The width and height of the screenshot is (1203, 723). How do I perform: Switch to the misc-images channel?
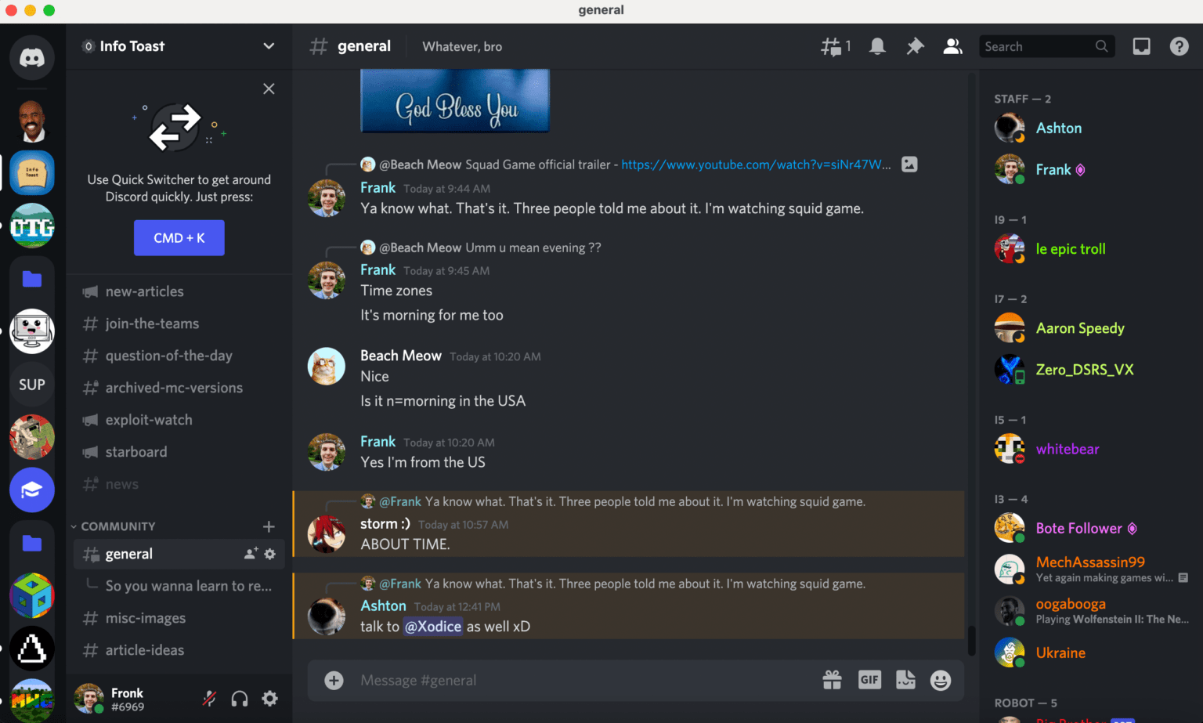(x=145, y=618)
